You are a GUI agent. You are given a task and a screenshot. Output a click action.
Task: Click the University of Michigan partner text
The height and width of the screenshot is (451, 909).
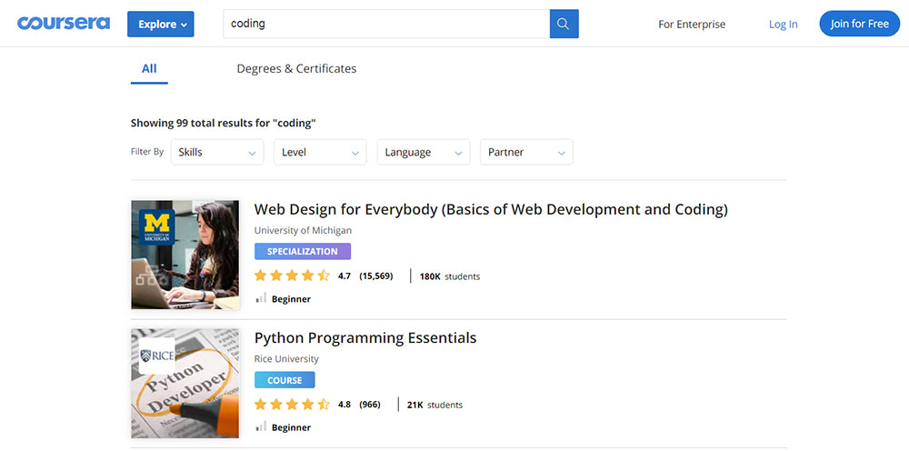(303, 230)
